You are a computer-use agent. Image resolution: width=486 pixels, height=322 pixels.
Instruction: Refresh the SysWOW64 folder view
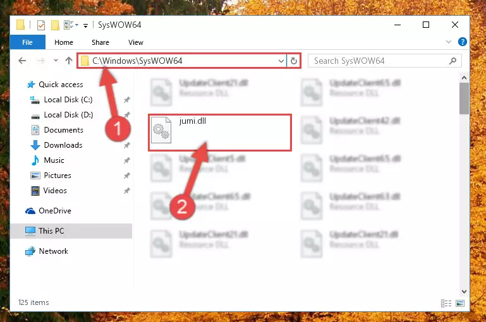(x=293, y=61)
